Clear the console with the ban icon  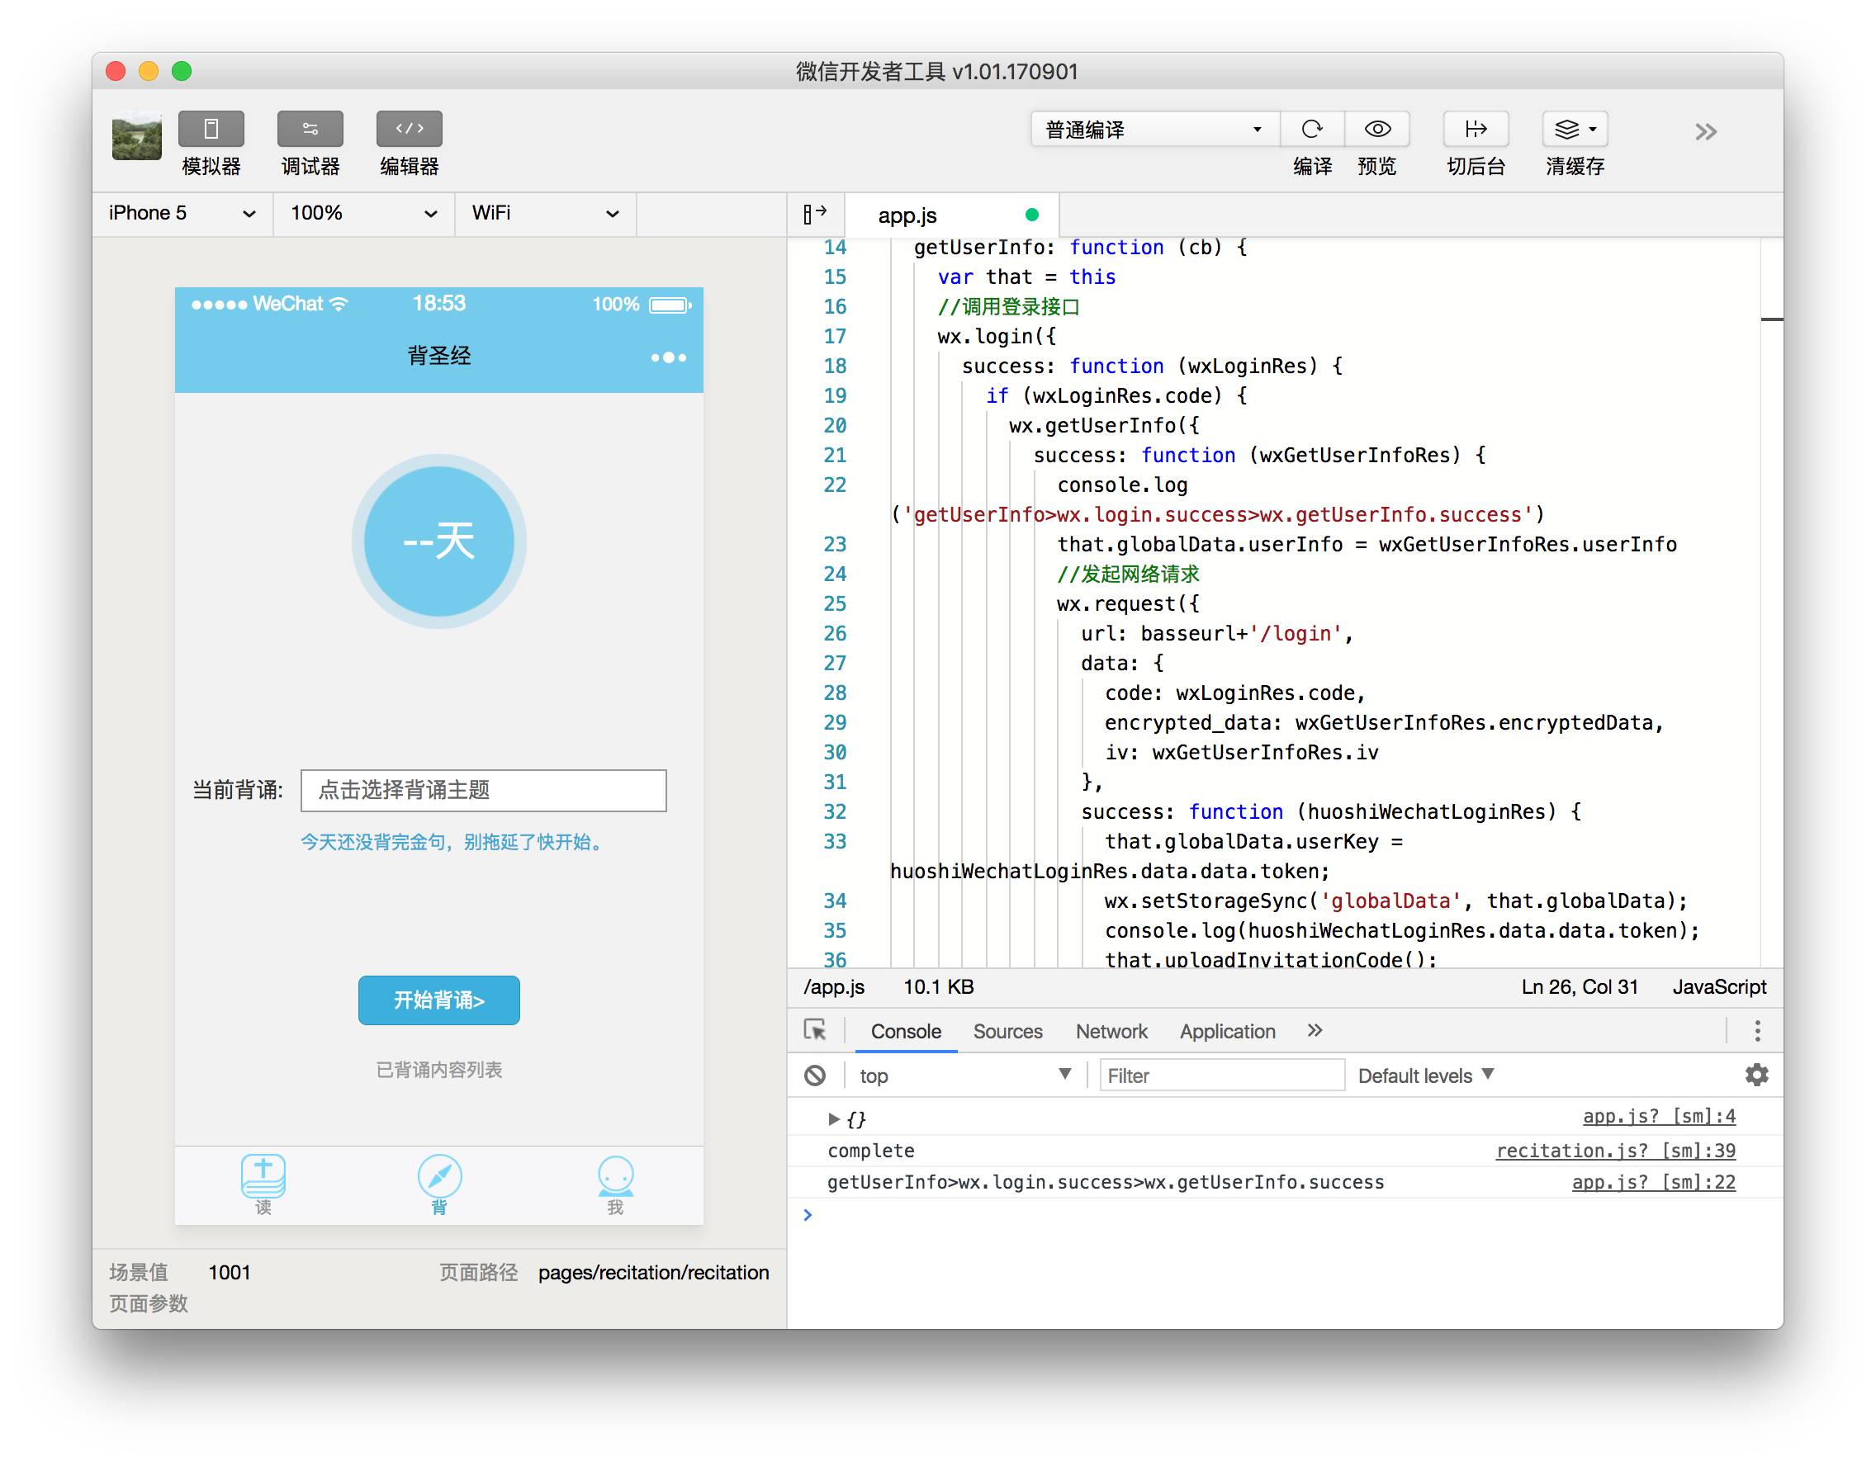814,1076
